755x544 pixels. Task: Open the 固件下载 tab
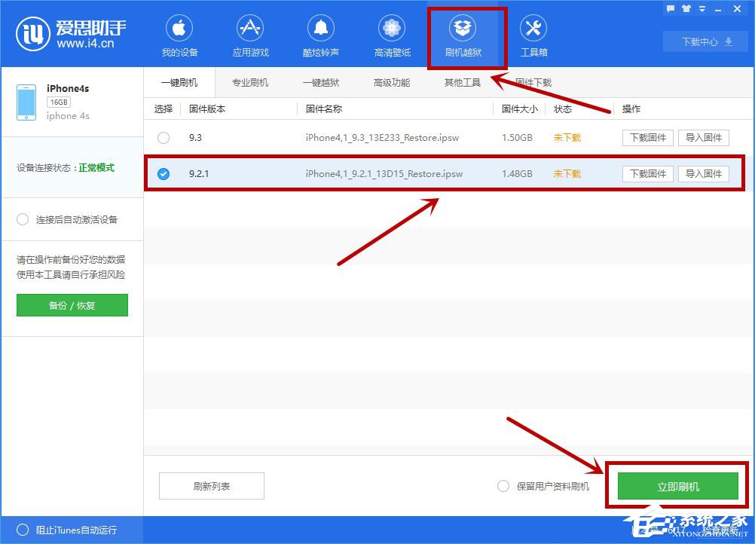coord(536,82)
